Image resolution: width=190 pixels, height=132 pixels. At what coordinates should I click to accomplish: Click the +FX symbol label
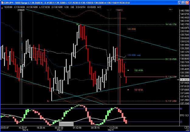coord(187,130)
